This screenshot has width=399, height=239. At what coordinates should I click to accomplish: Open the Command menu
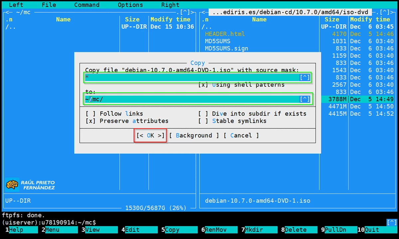coord(86,5)
